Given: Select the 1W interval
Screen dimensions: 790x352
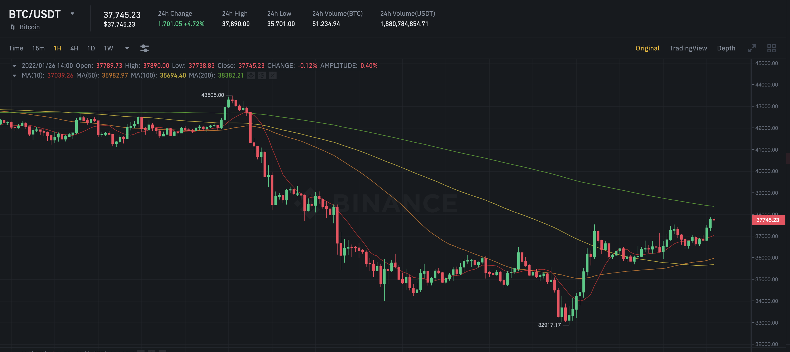Looking at the screenshot, I should tap(108, 48).
